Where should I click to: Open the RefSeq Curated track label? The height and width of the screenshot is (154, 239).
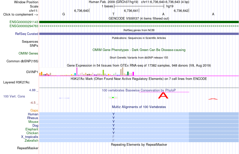click(27, 34)
